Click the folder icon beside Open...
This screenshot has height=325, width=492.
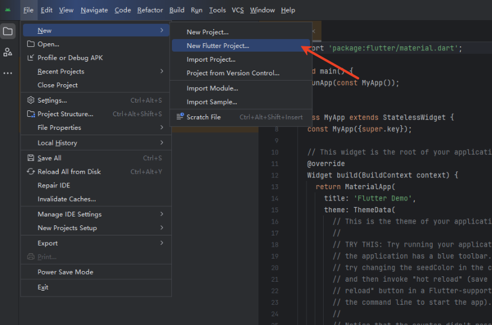tap(31, 44)
